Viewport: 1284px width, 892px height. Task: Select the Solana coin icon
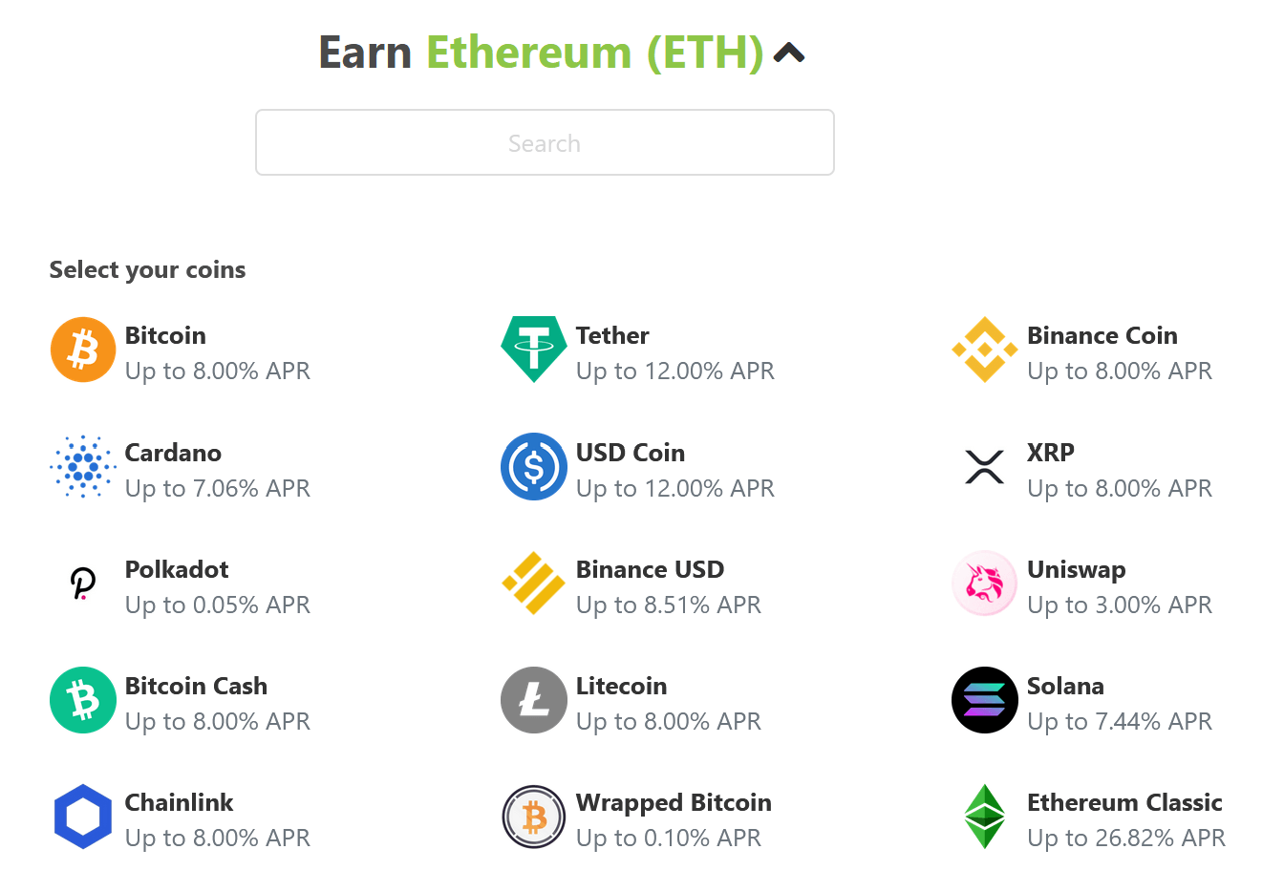(x=985, y=700)
